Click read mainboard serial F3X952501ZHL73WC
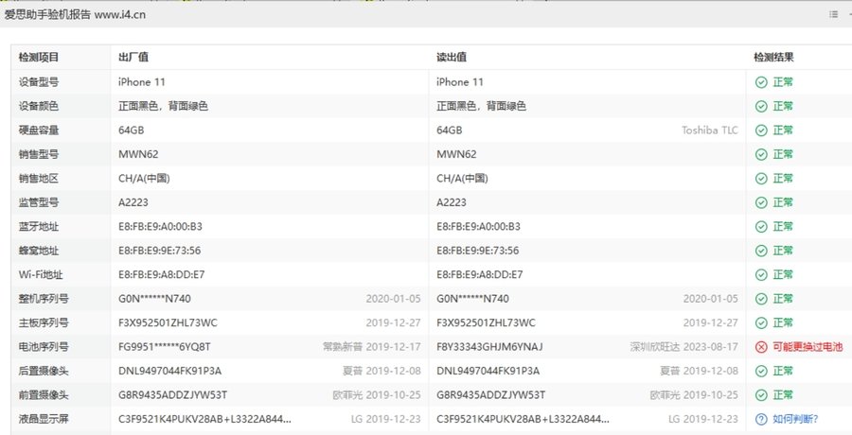Screen dimensions: 852x435 (x=486, y=322)
